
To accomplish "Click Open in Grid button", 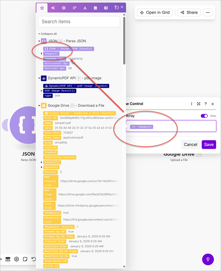I will coord(155,12).
